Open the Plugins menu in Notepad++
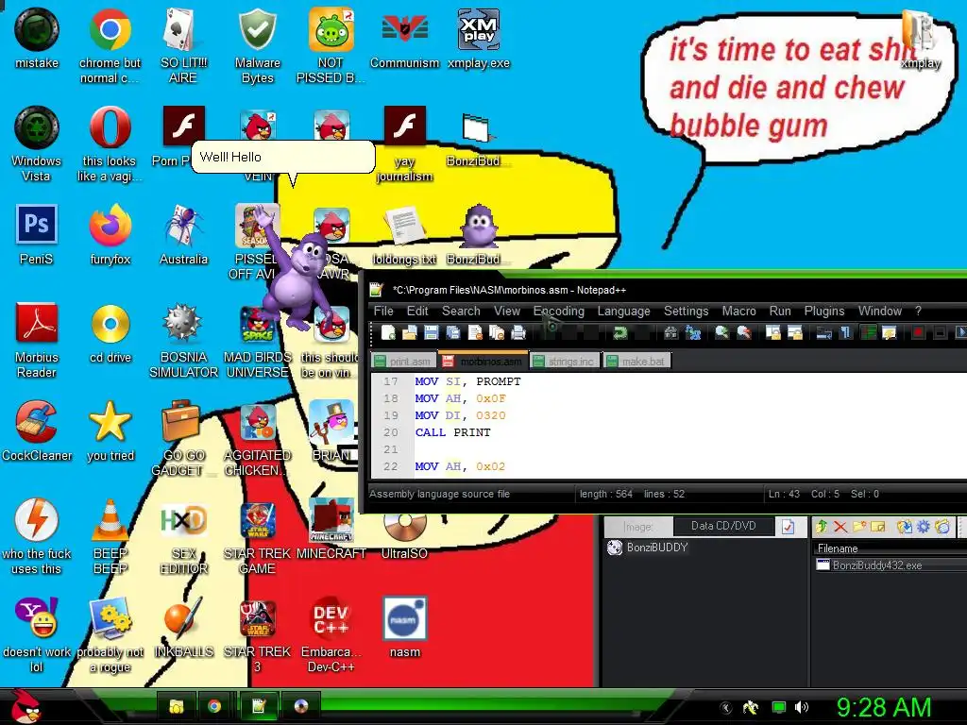Screen dimensions: 967x725 823,311
